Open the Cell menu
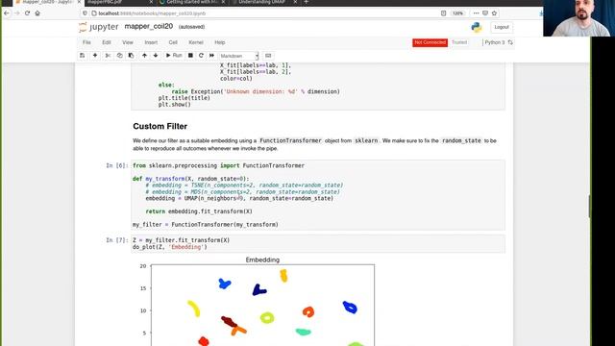The image size is (615, 346). pos(173,42)
